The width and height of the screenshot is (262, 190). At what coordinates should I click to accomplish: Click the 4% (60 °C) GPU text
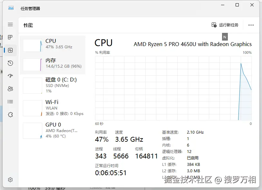[x=56, y=136]
